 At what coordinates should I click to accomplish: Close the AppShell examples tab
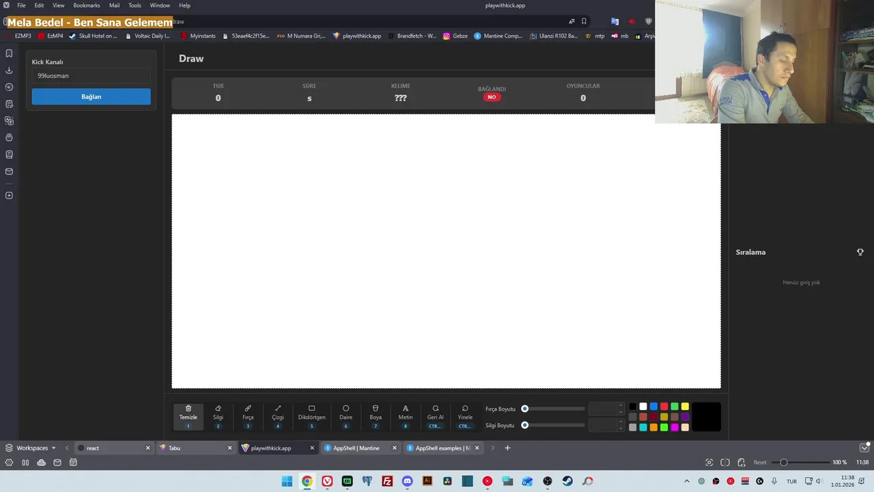click(x=477, y=448)
